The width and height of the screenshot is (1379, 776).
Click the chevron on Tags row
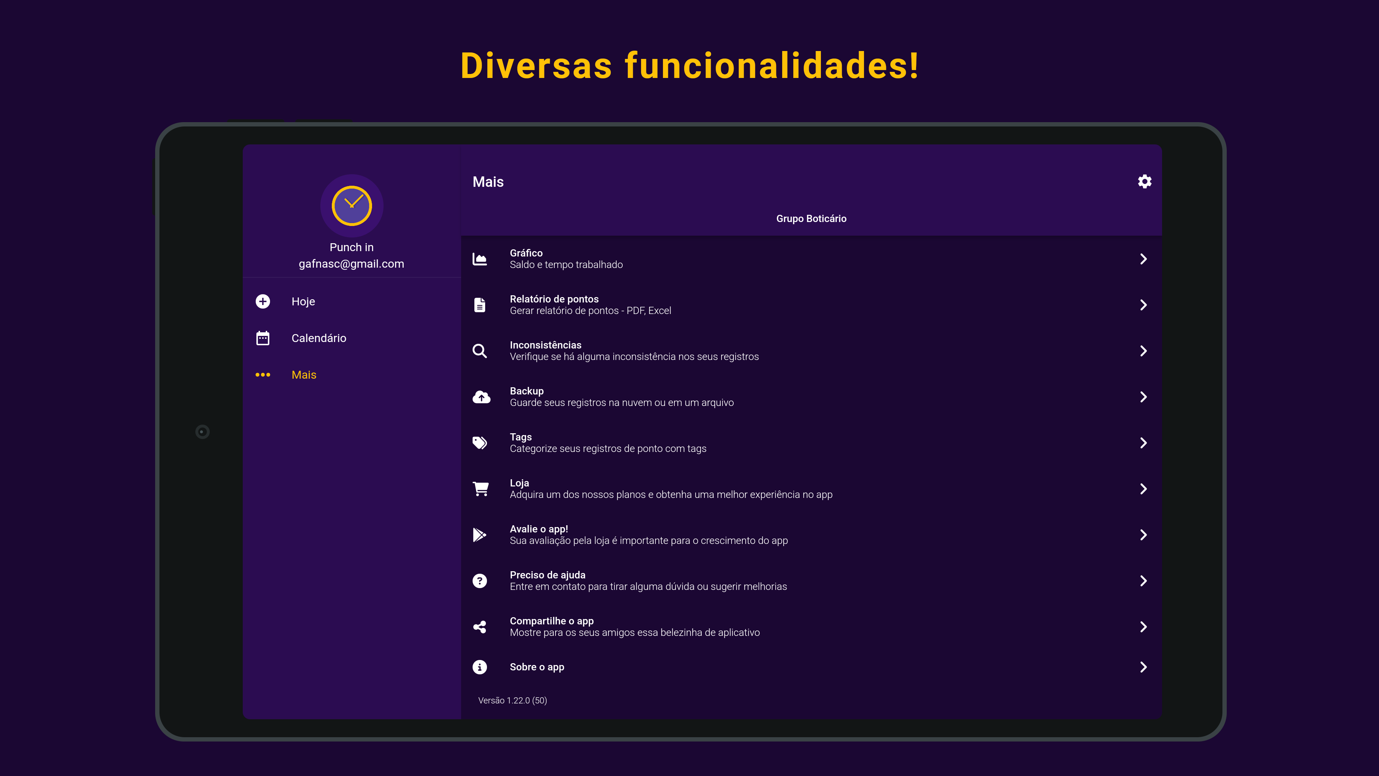[x=1143, y=443]
